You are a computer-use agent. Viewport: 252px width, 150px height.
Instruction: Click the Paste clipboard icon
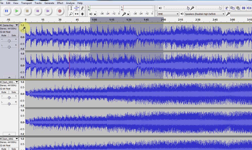(x=238, y=8)
